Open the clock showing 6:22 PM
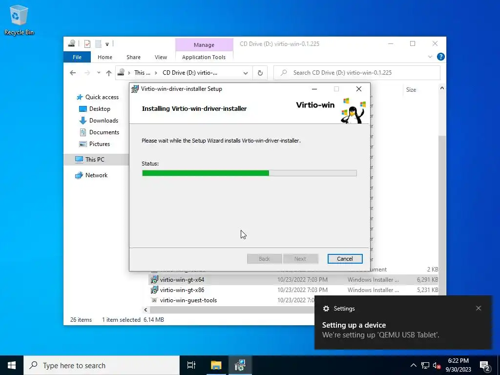 pyautogui.click(x=458, y=365)
